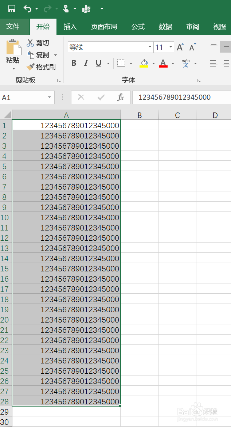Toggle Underline formatting
The width and height of the screenshot is (231, 427).
98,63
